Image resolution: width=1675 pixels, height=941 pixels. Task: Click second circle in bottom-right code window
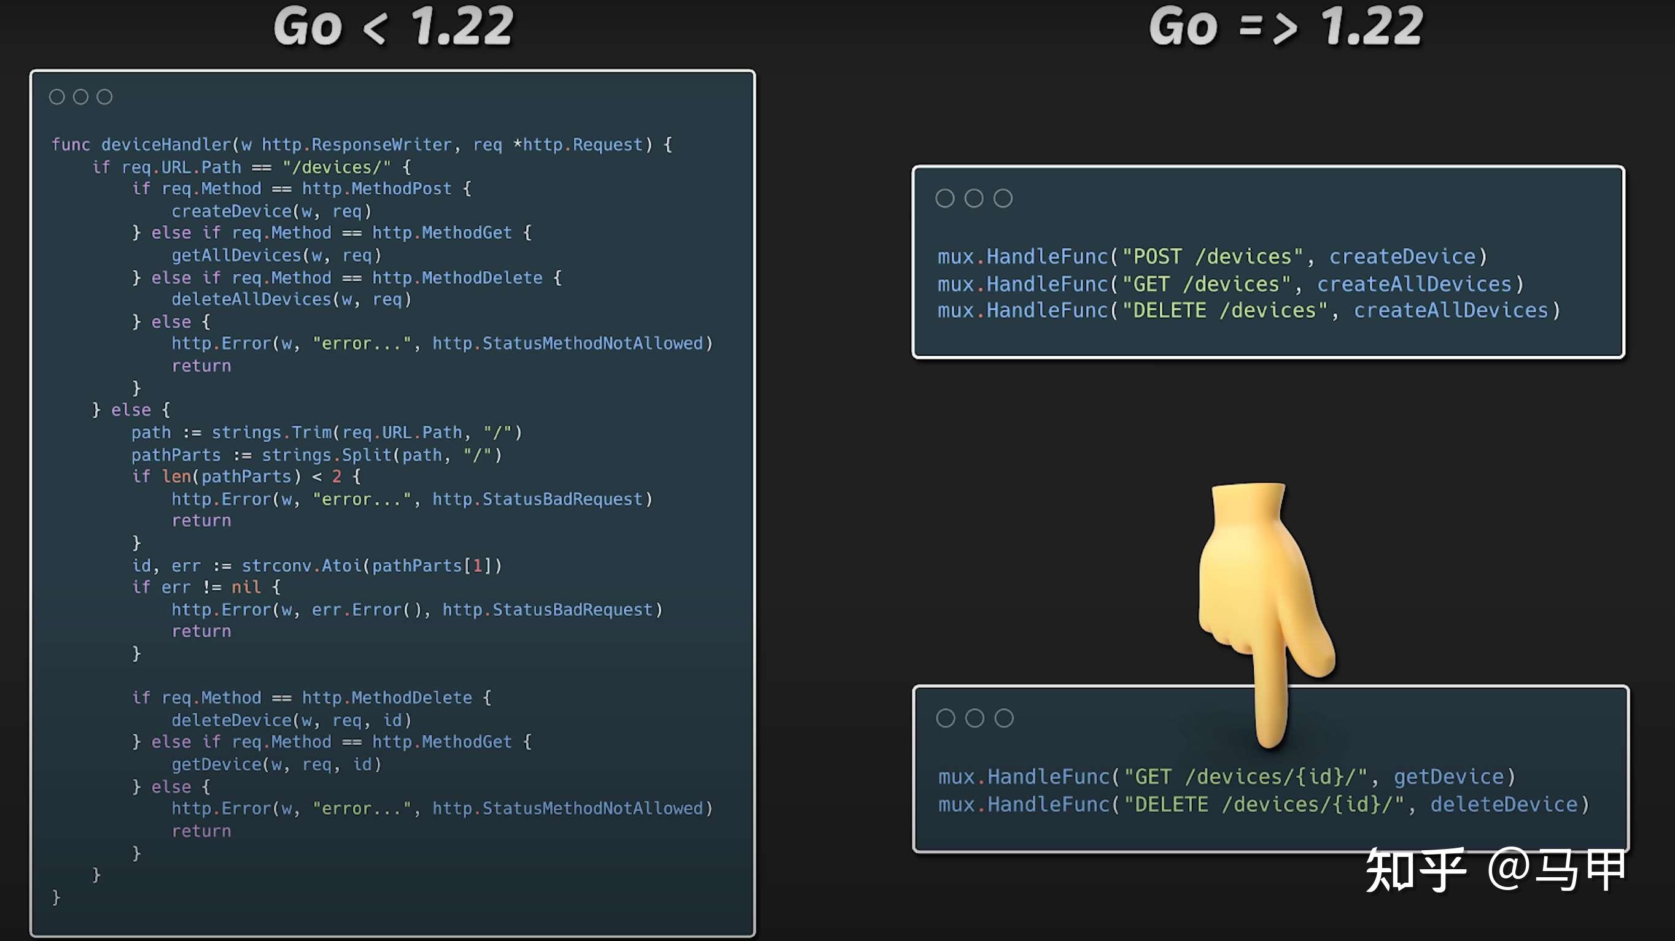pyautogui.click(x=974, y=718)
